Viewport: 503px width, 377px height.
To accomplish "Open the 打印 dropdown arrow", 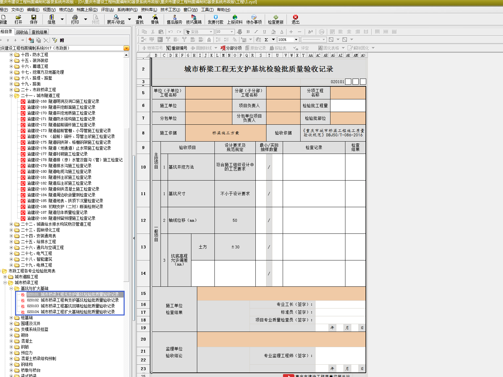I will (85, 19).
